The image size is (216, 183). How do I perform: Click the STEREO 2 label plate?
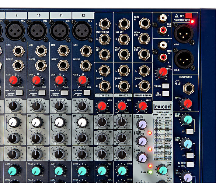(123, 95)
